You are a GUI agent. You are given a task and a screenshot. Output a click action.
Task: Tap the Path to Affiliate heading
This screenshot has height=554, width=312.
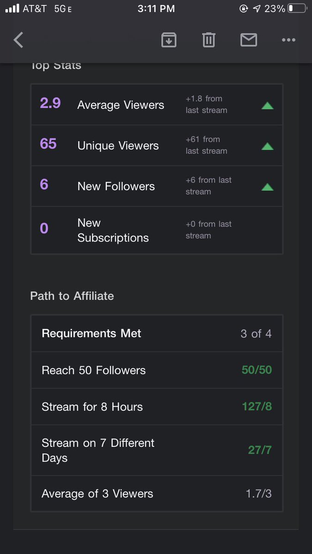click(x=72, y=296)
